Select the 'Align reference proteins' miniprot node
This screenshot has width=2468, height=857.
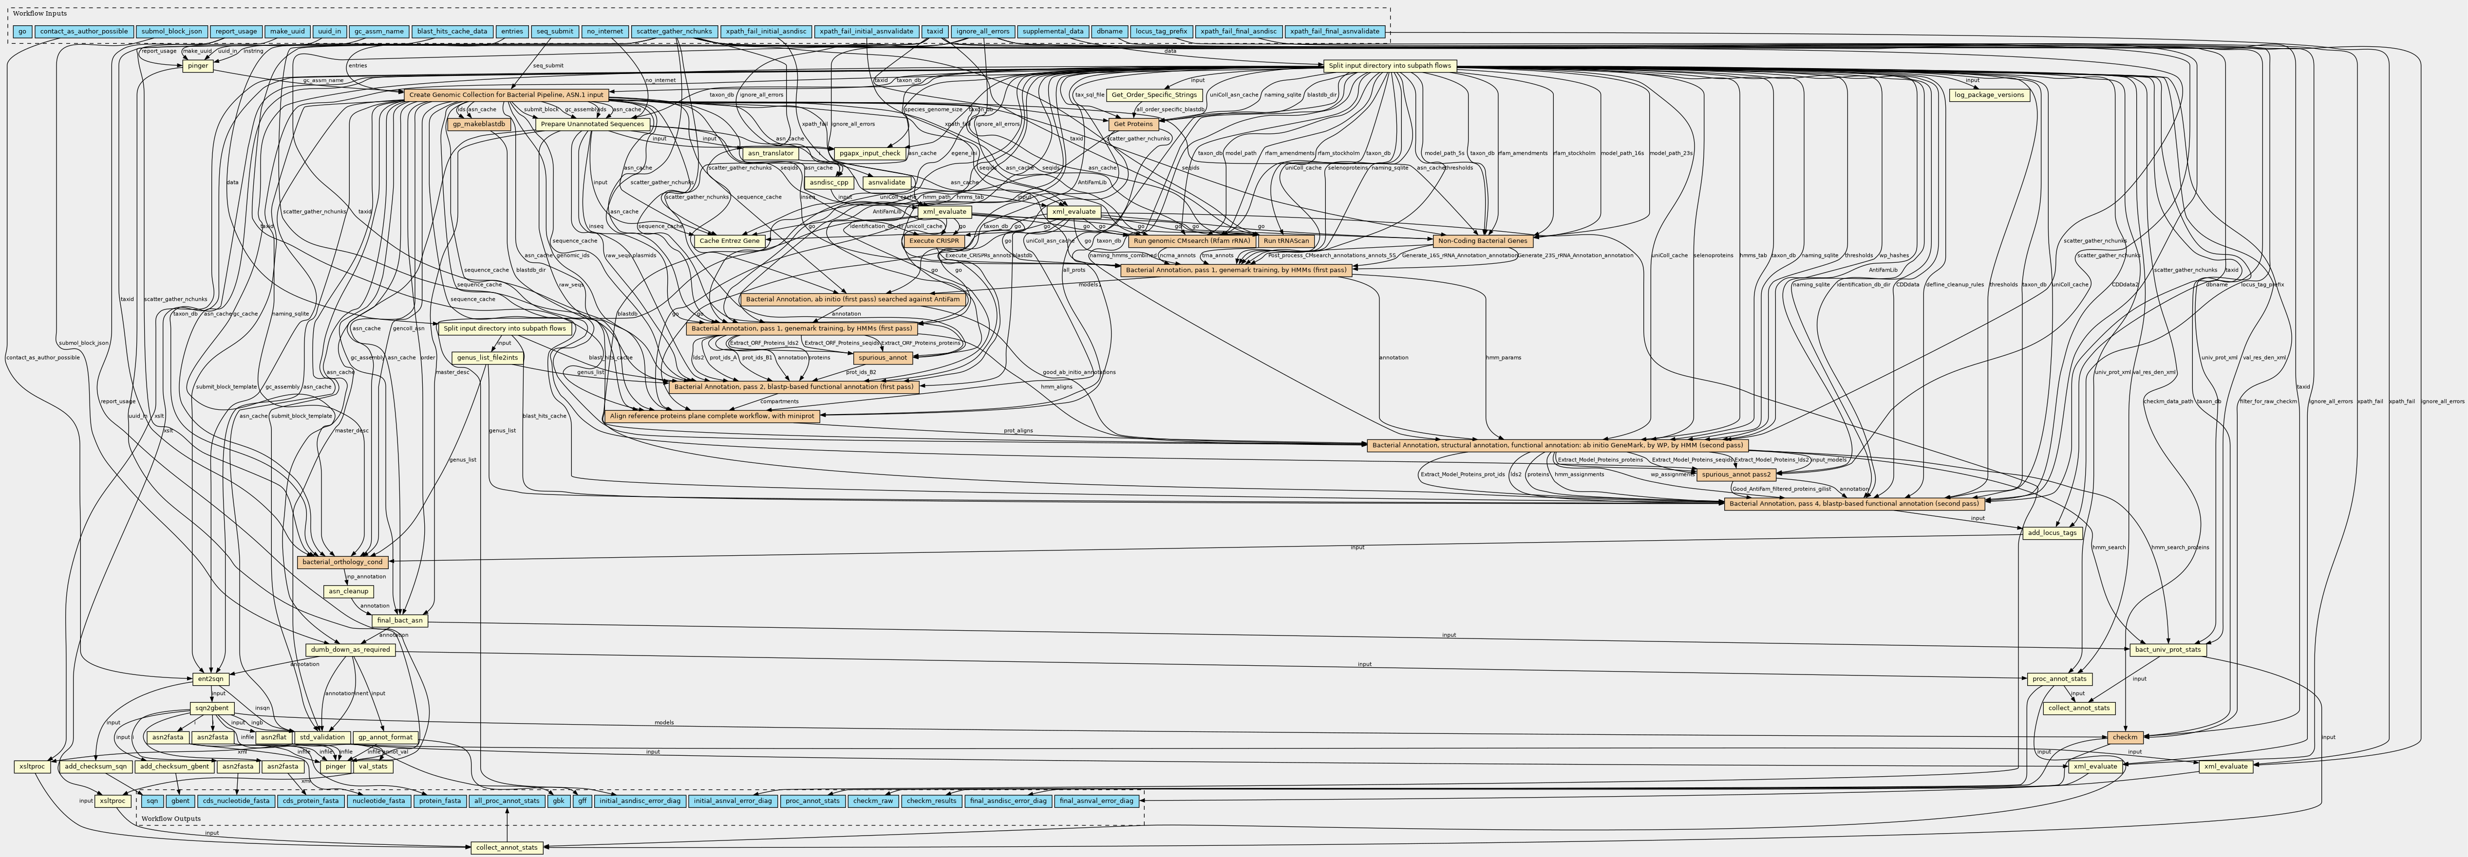click(x=712, y=417)
